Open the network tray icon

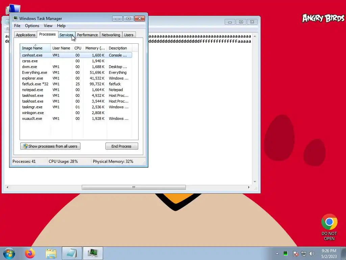[x=304, y=254]
